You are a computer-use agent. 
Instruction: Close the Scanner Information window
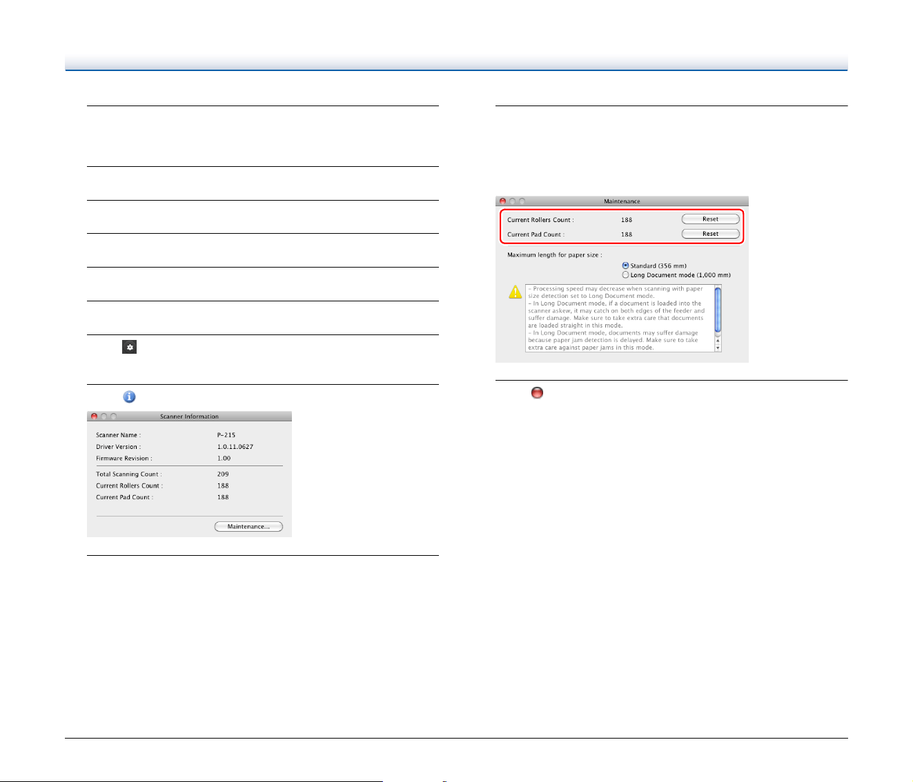coord(95,417)
